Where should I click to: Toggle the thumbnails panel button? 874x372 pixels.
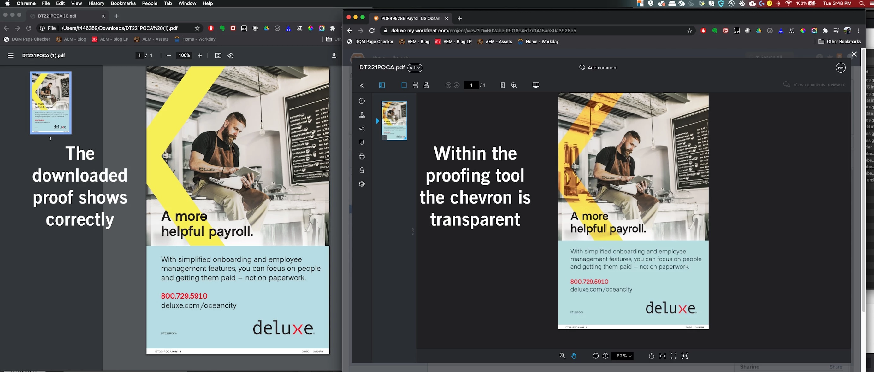[x=382, y=85]
